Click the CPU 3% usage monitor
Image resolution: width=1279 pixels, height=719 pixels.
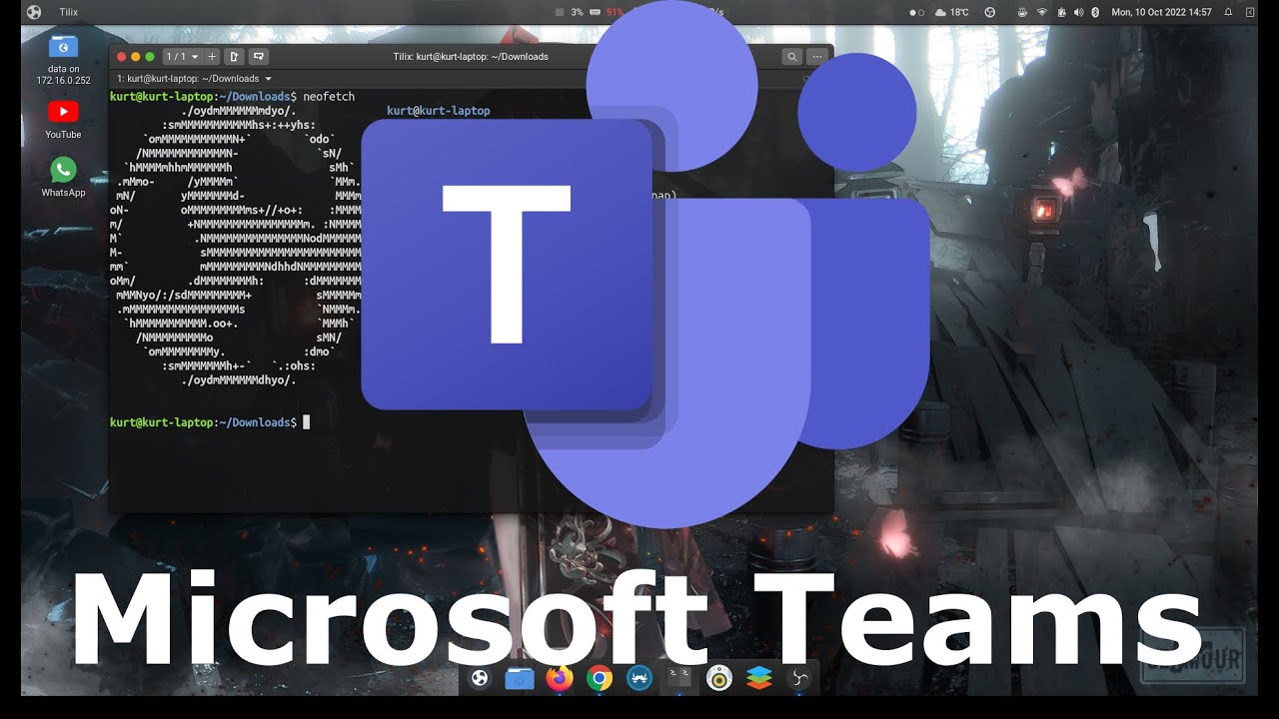point(570,12)
